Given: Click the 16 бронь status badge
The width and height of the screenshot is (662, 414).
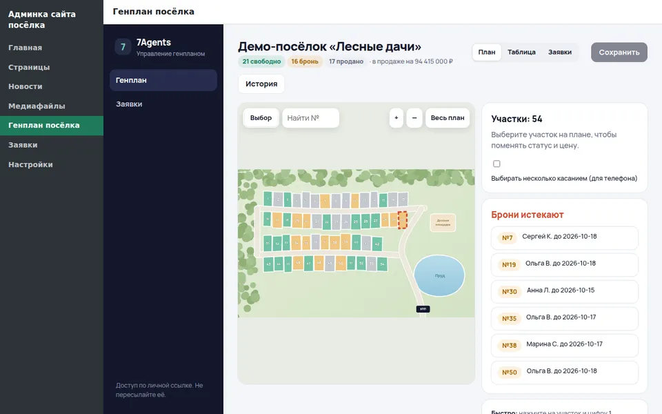Looking at the screenshot, I should click(305, 61).
